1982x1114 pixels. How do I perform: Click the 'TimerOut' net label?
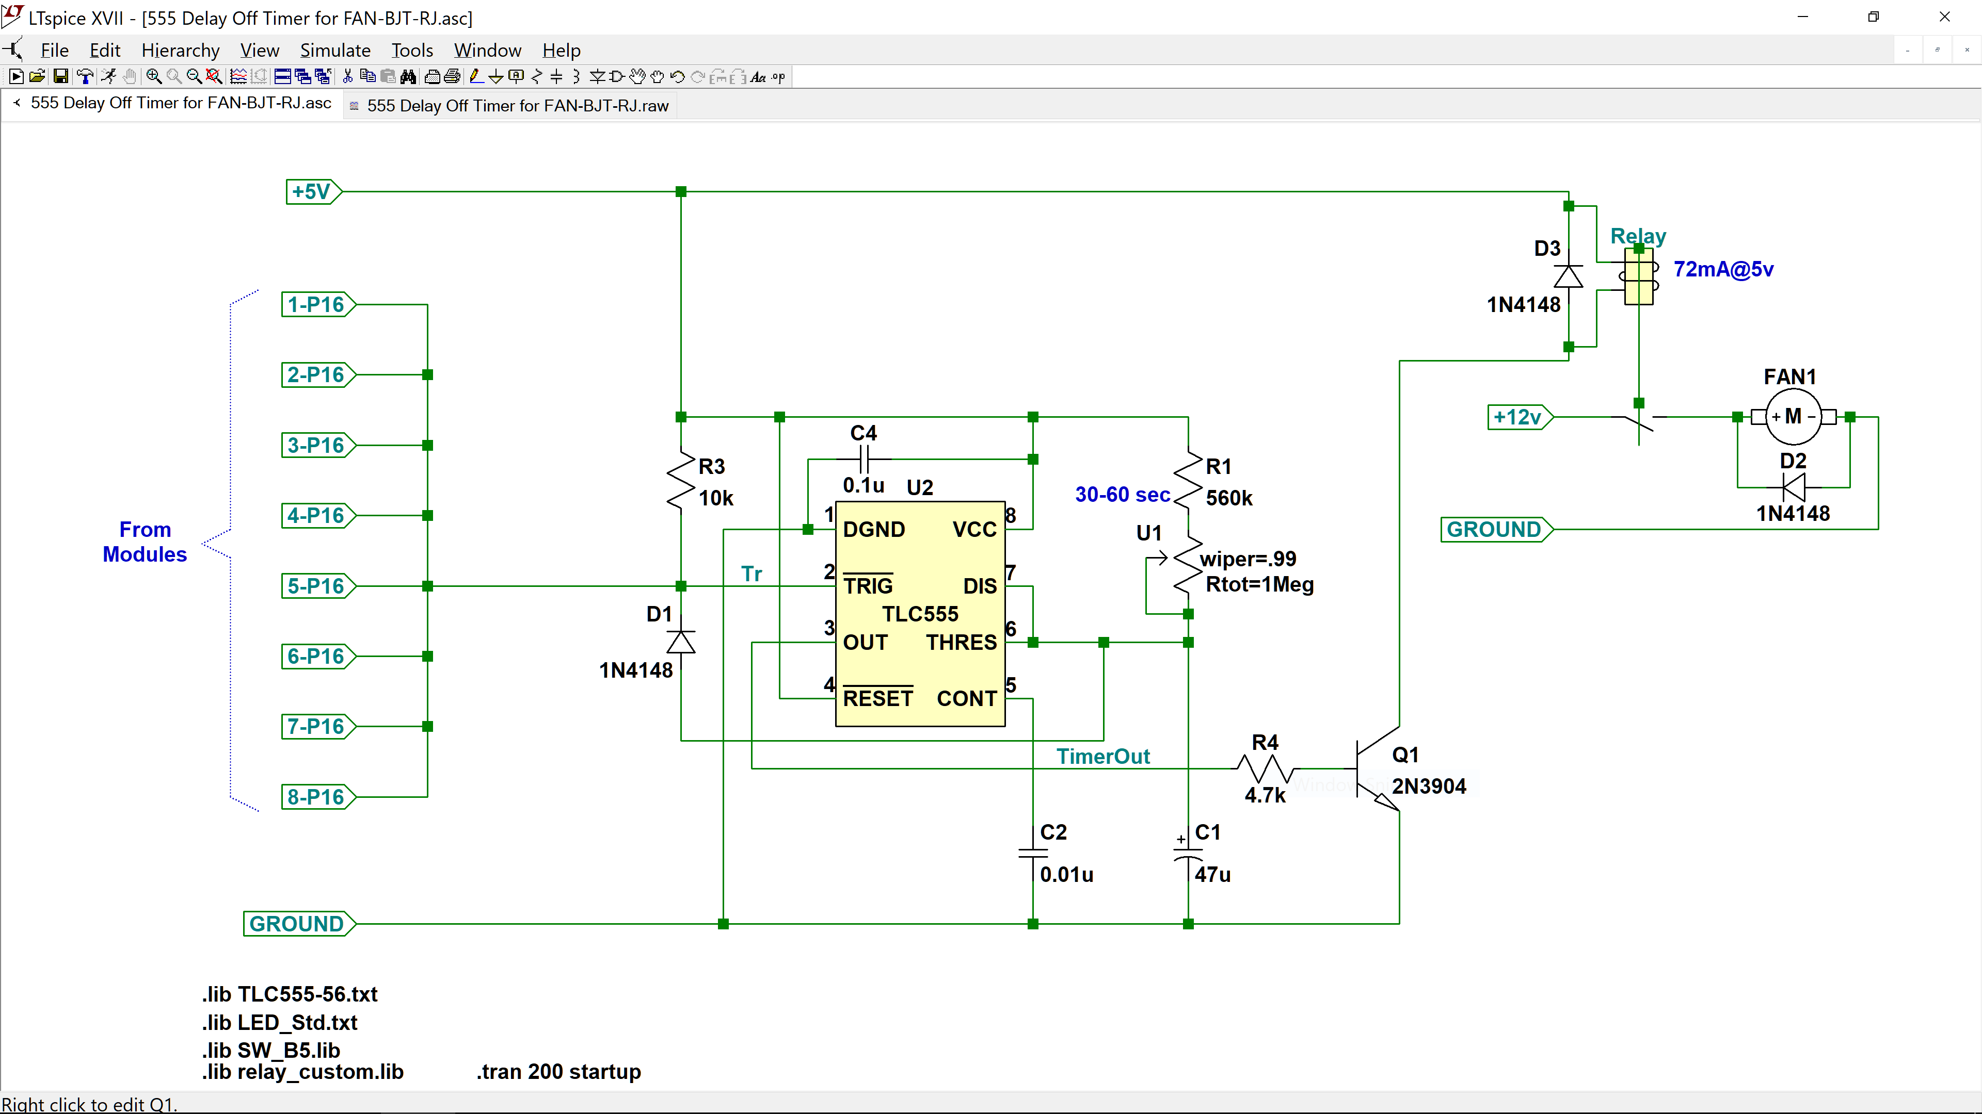pyautogui.click(x=1104, y=757)
